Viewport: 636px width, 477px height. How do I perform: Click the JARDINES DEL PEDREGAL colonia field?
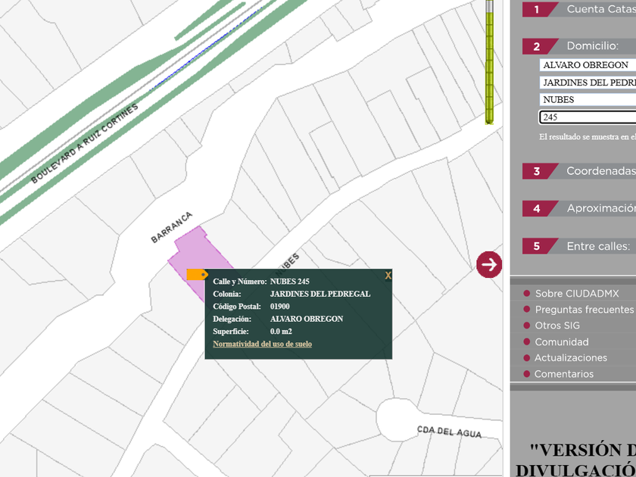coord(588,83)
